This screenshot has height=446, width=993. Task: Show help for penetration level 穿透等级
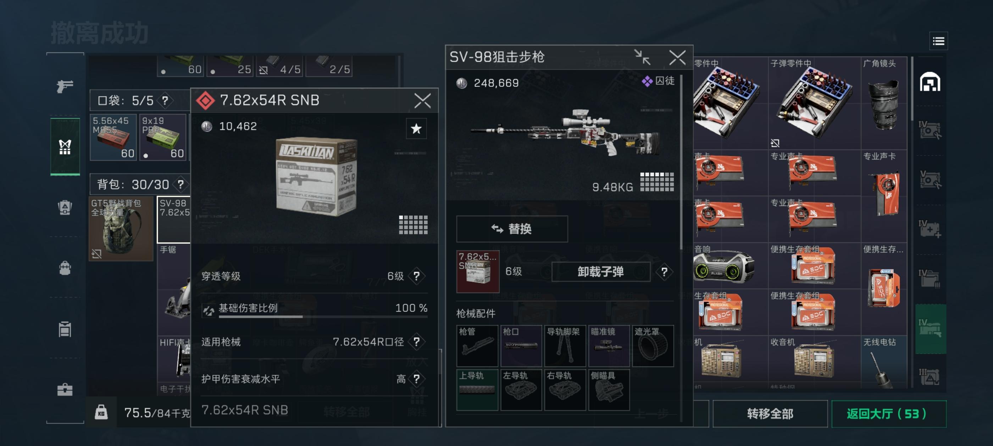click(x=416, y=276)
